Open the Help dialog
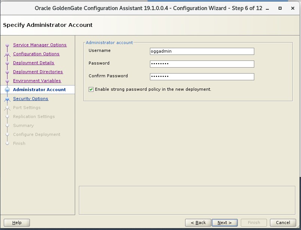Image resolution: width=301 pixels, height=230 pixels. (x=17, y=223)
